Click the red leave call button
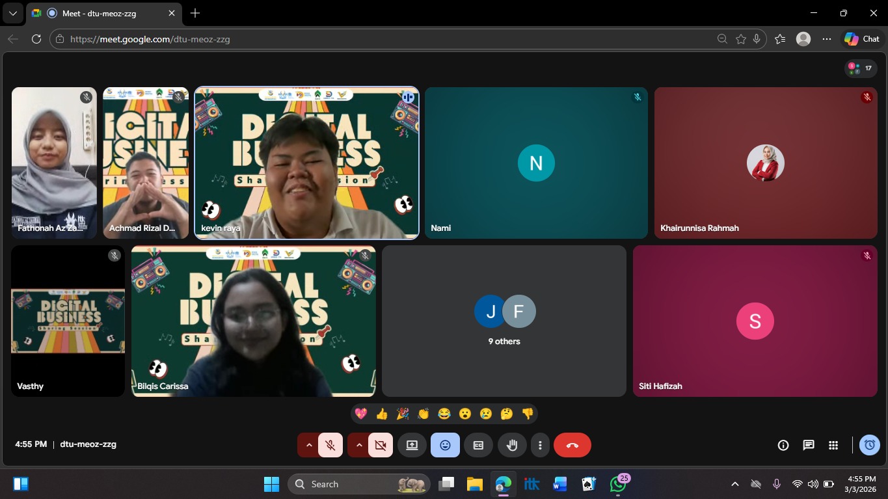 tap(572, 445)
